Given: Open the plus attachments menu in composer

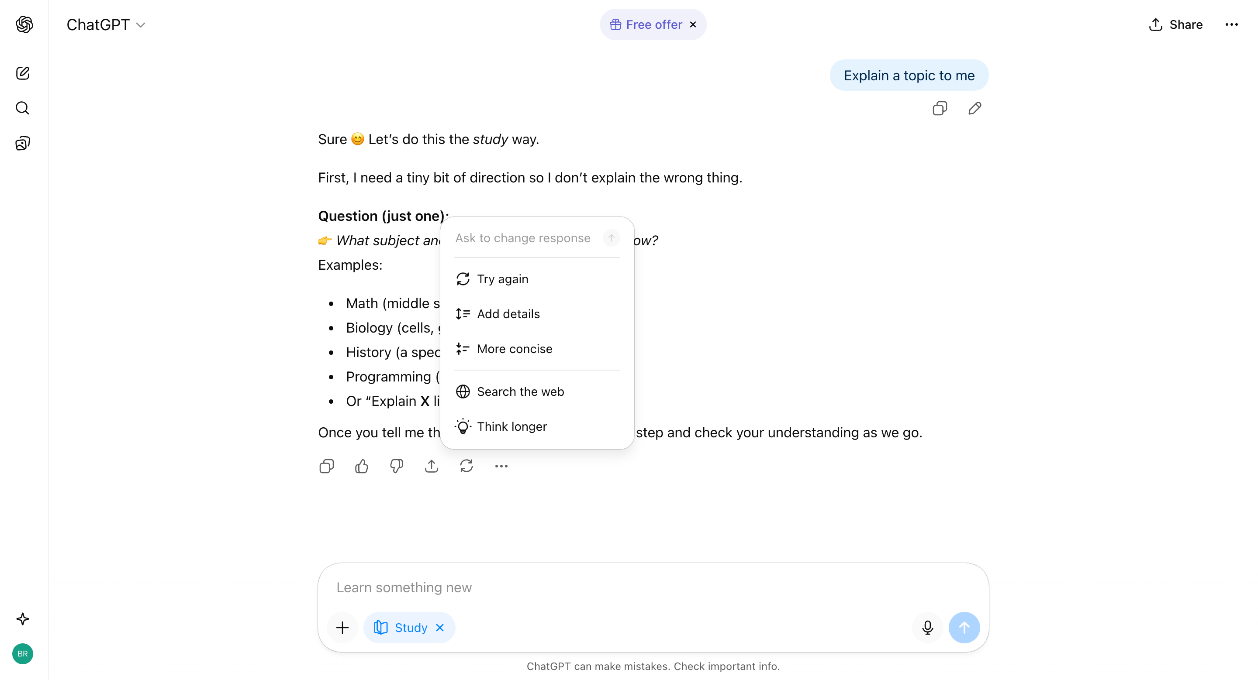Looking at the screenshot, I should pos(342,627).
